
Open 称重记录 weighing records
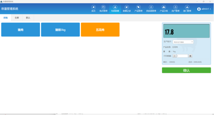pos(127,9)
